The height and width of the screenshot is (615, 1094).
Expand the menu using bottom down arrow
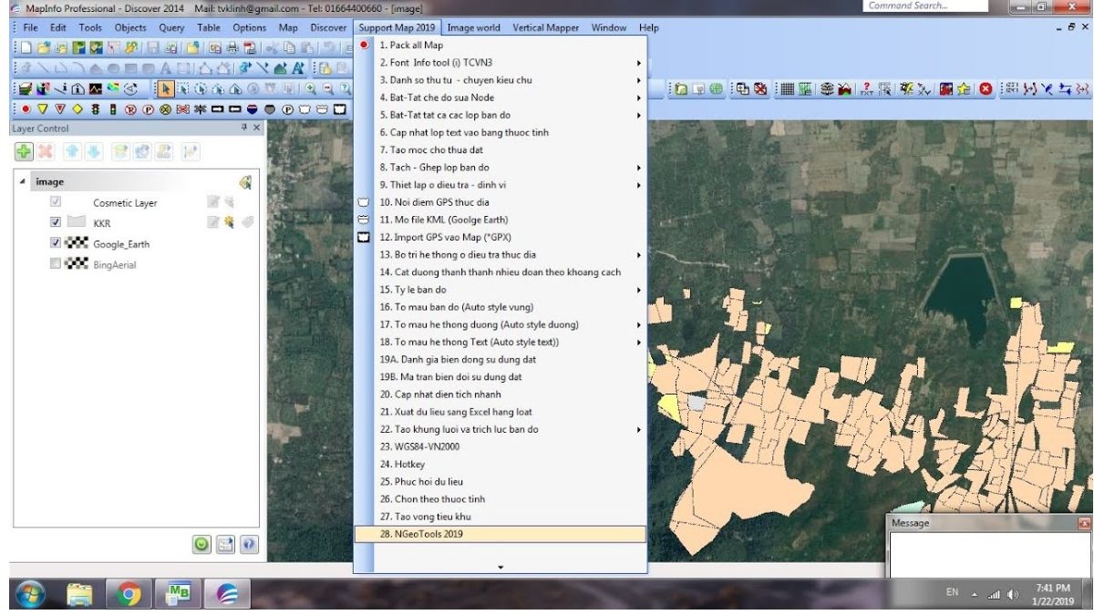(500, 567)
